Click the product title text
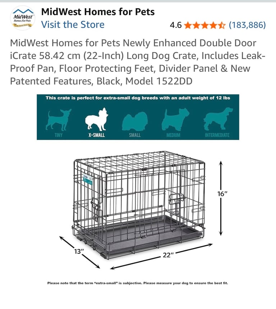This screenshot has height=309, width=276. click(x=138, y=62)
